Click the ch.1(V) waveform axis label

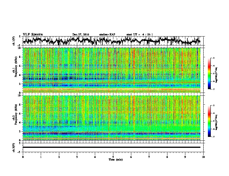(14, 41)
